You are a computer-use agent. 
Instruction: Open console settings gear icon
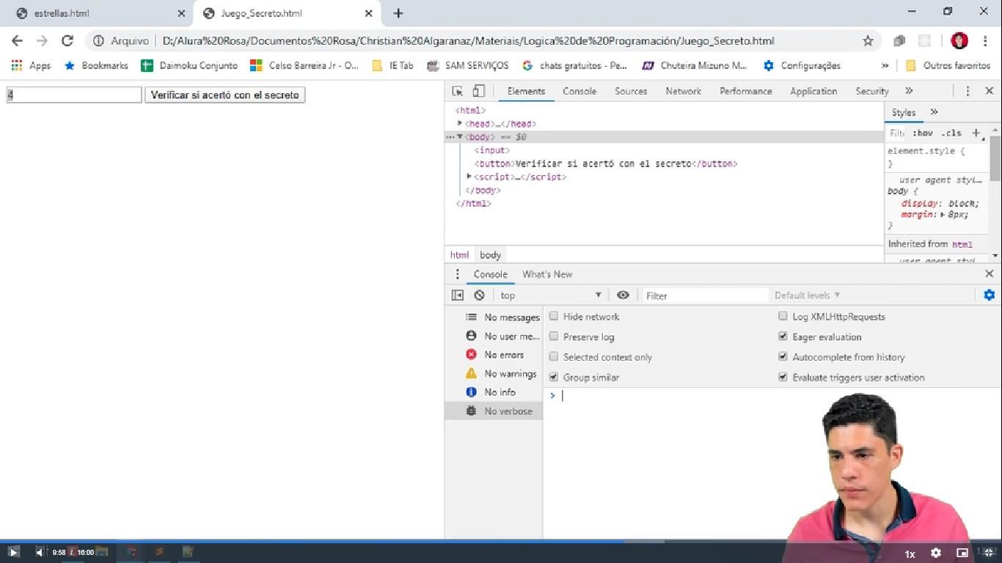coord(989,295)
